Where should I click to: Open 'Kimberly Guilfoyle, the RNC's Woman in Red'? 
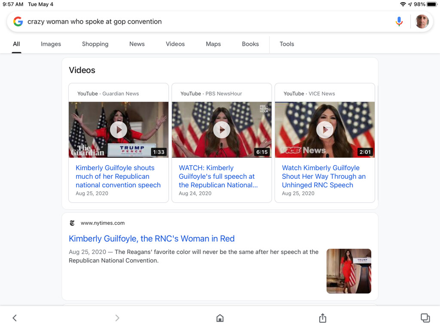point(152,238)
